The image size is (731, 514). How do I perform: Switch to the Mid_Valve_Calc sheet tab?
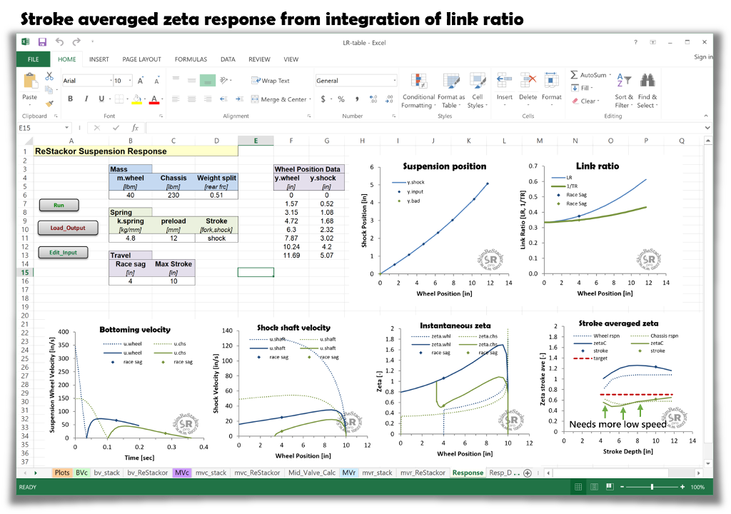pyautogui.click(x=312, y=473)
